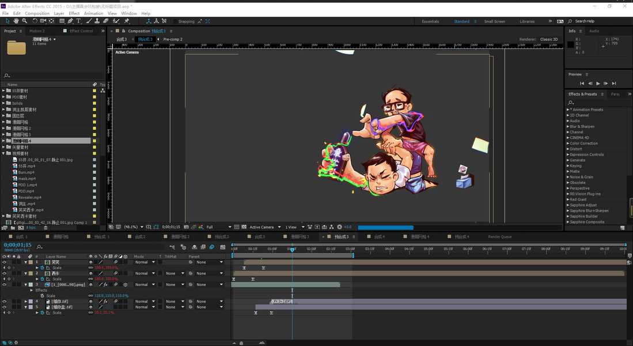This screenshot has height=346, width=633.
Task: Select the Horizontal Type tool
Action: pyautogui.click(x=79, y=21)
